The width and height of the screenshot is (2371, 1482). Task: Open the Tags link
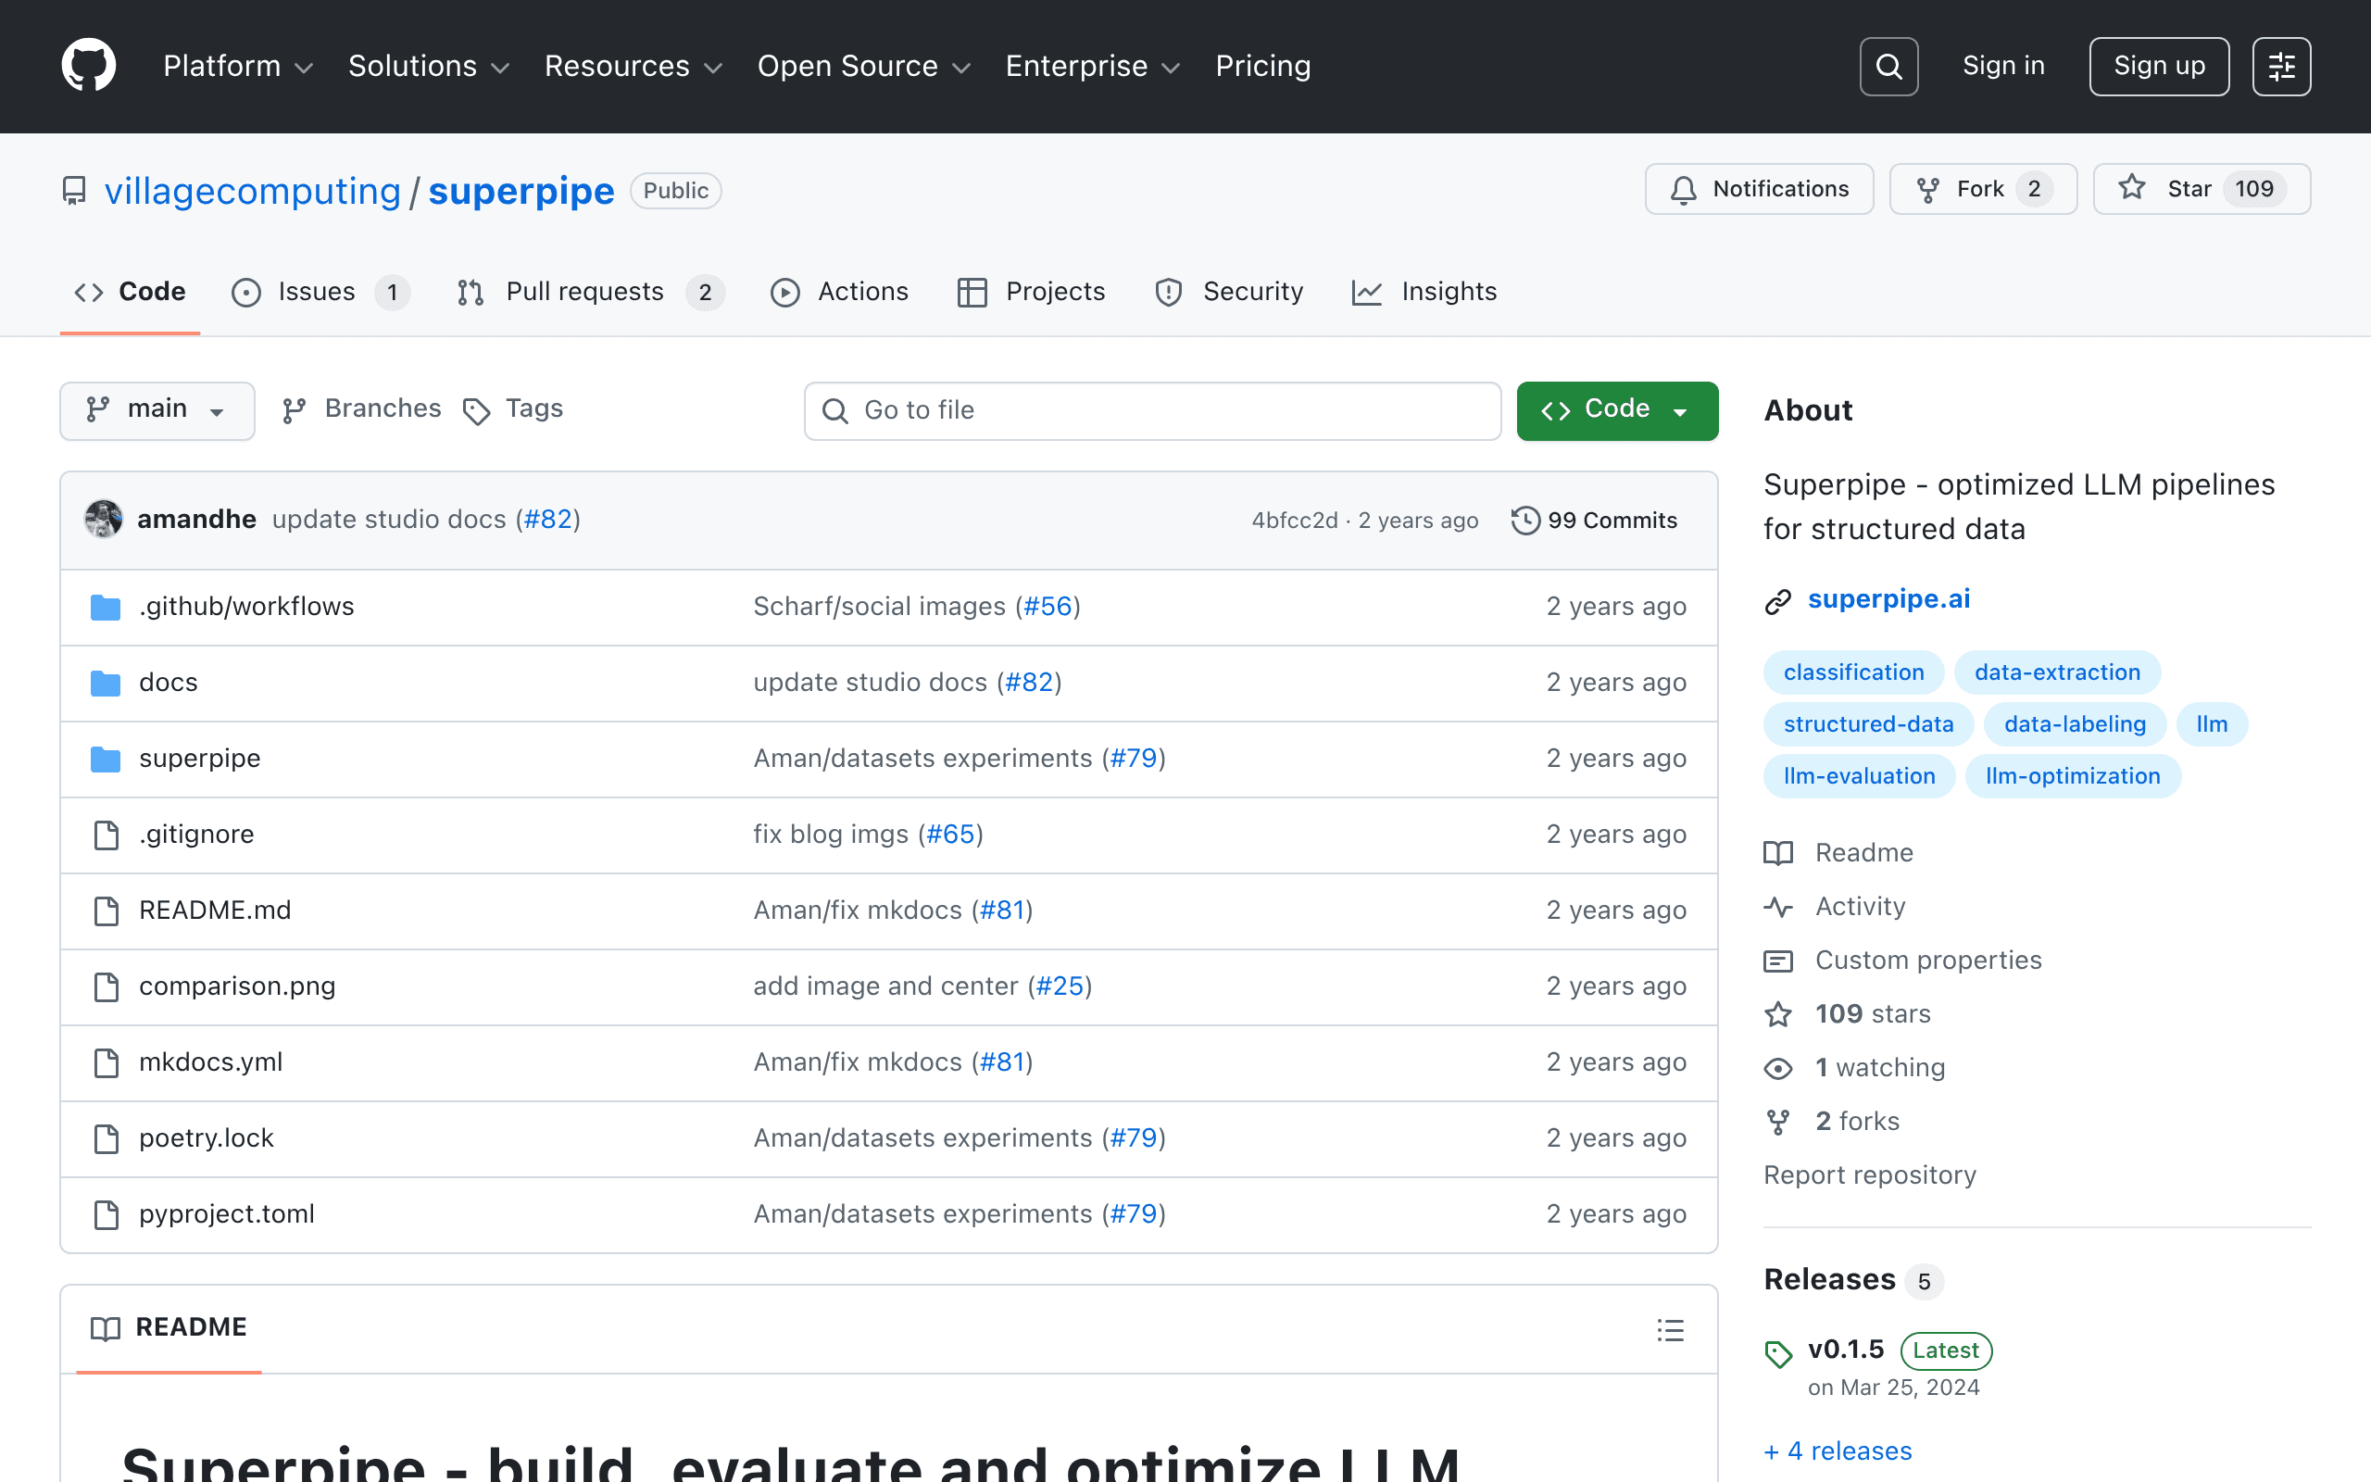513,409
